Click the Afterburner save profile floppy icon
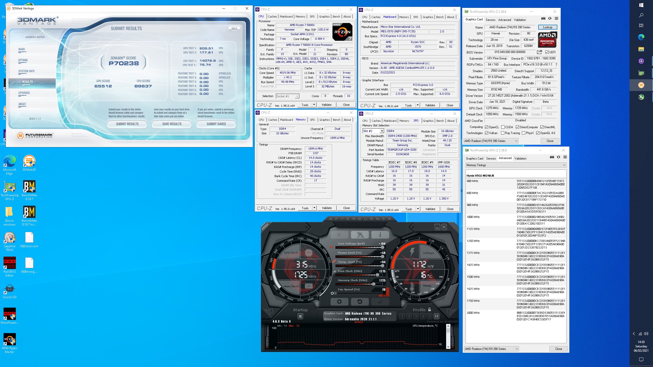 (x=436, y=316)
